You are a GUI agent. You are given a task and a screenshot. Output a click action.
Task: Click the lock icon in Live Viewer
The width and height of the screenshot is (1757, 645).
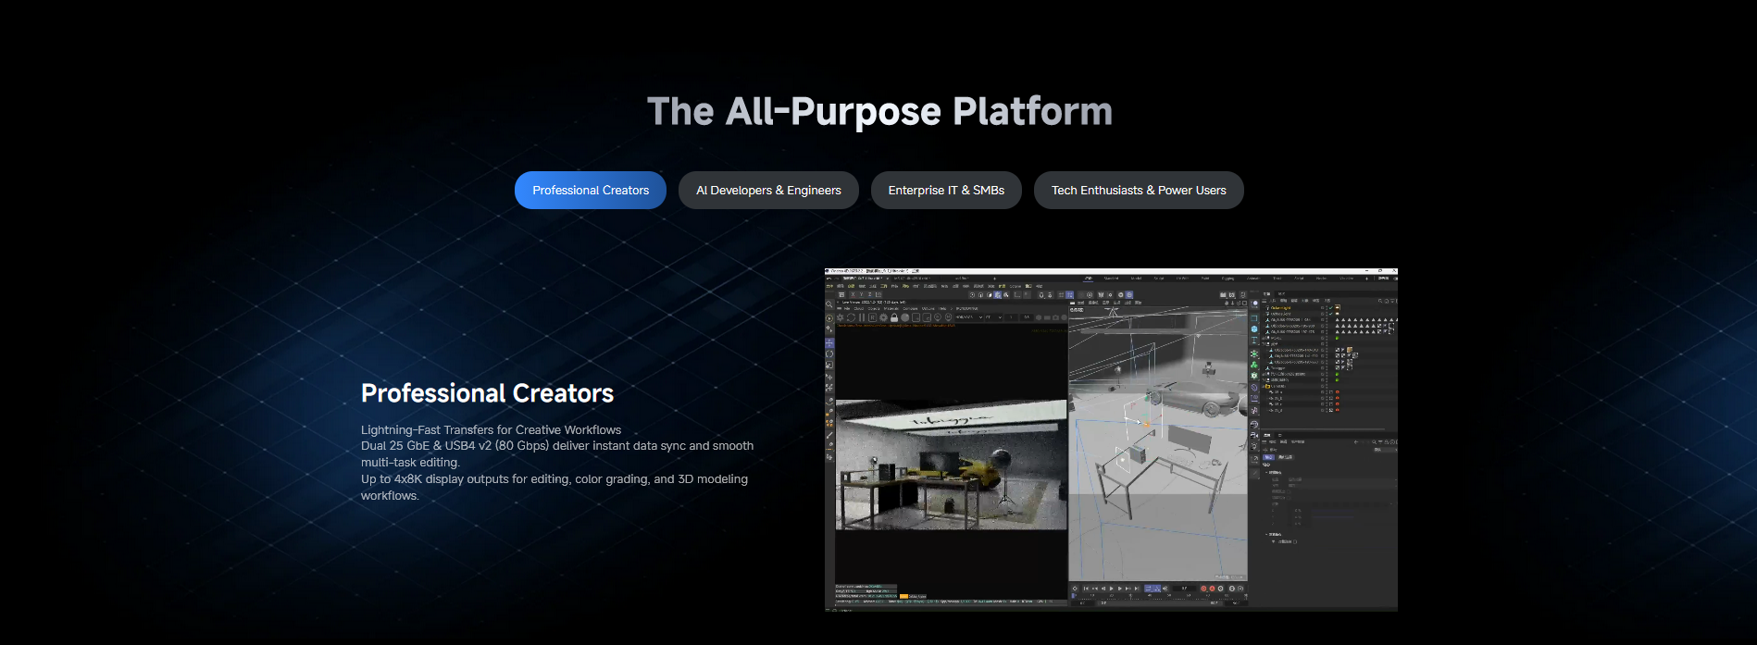pos(894,317)
